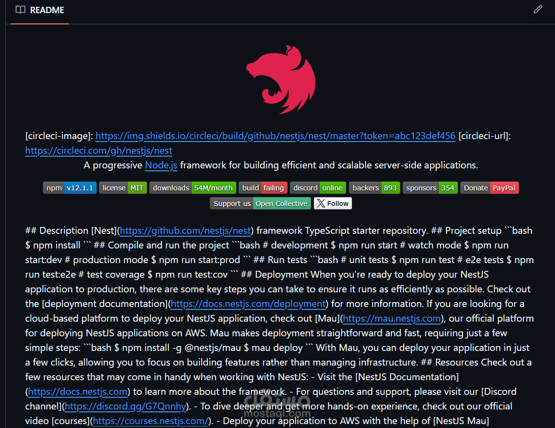Click the '@nestjs/mau' package text
Screen dimensions: 555x428
213,348
